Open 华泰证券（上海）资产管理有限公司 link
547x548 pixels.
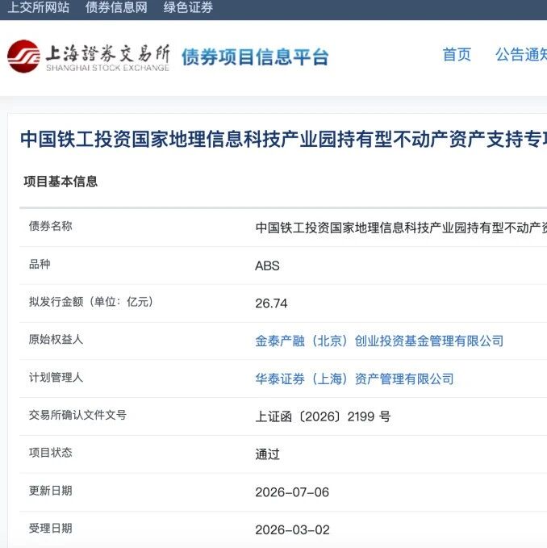tap(354, 379)
